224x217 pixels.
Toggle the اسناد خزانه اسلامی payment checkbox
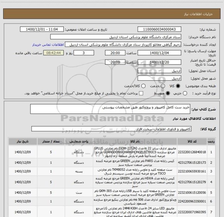(141, 94)
